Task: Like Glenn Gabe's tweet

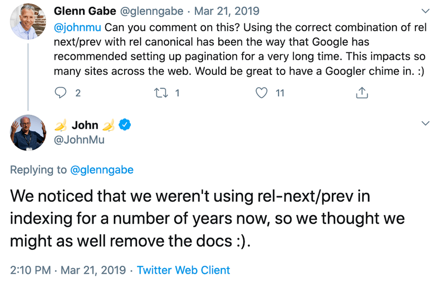Action: 262,93
